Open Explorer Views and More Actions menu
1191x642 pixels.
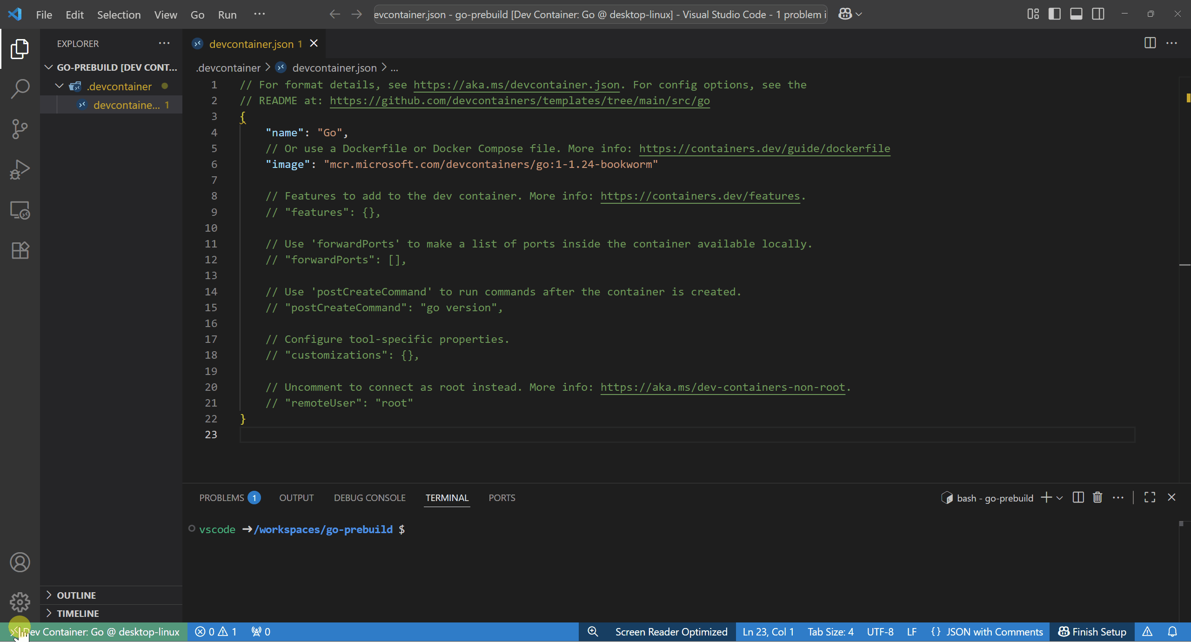(x=164, y=43)
